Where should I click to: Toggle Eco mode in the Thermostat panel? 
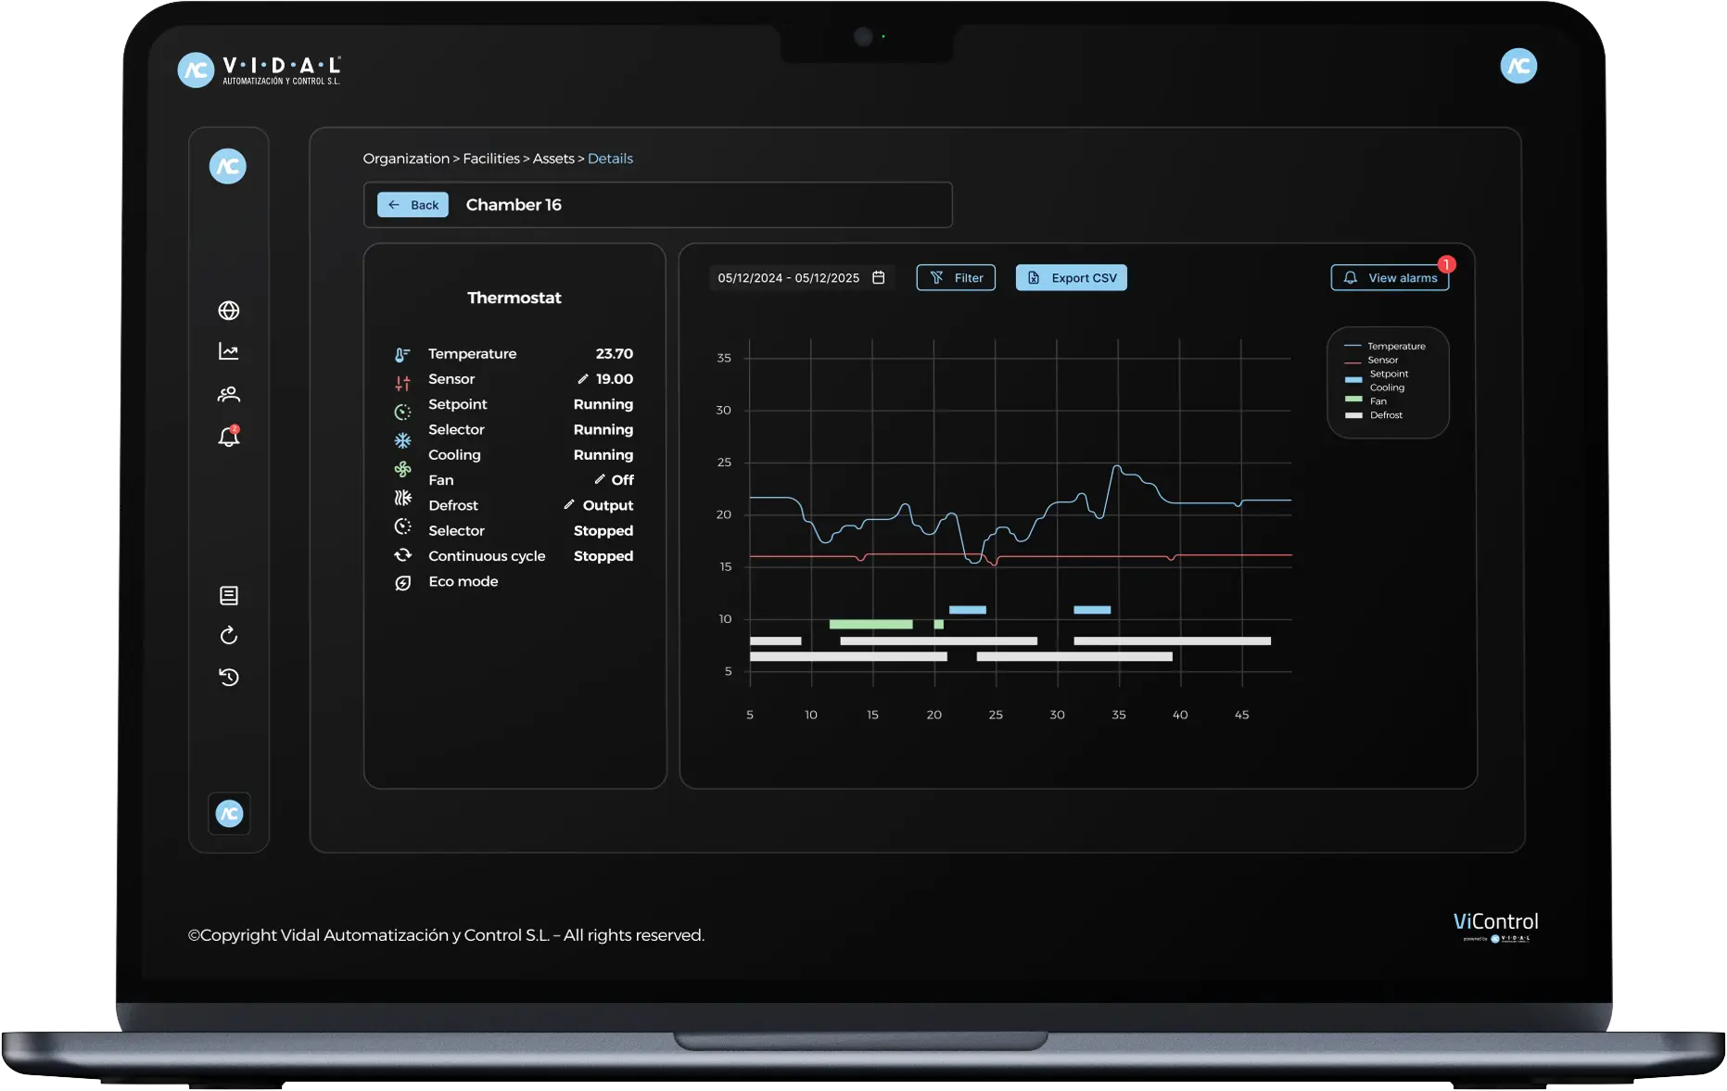463,582
